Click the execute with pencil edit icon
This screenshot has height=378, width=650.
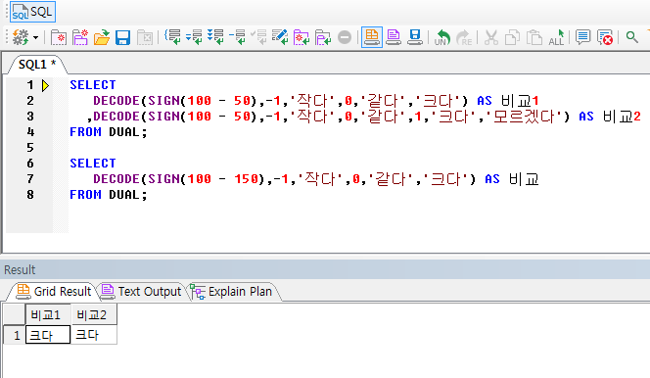[280, 37]
